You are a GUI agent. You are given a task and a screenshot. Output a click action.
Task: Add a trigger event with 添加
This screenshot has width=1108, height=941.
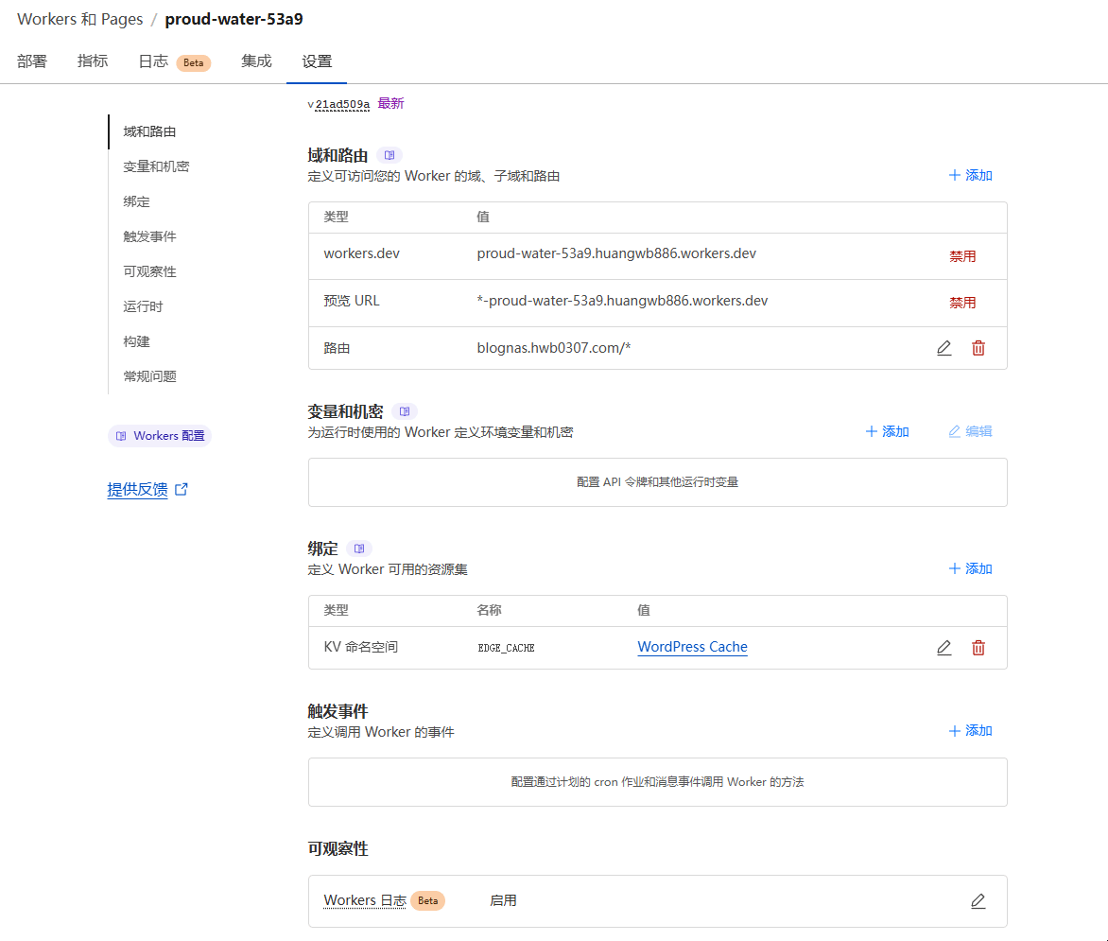(970, 731)
